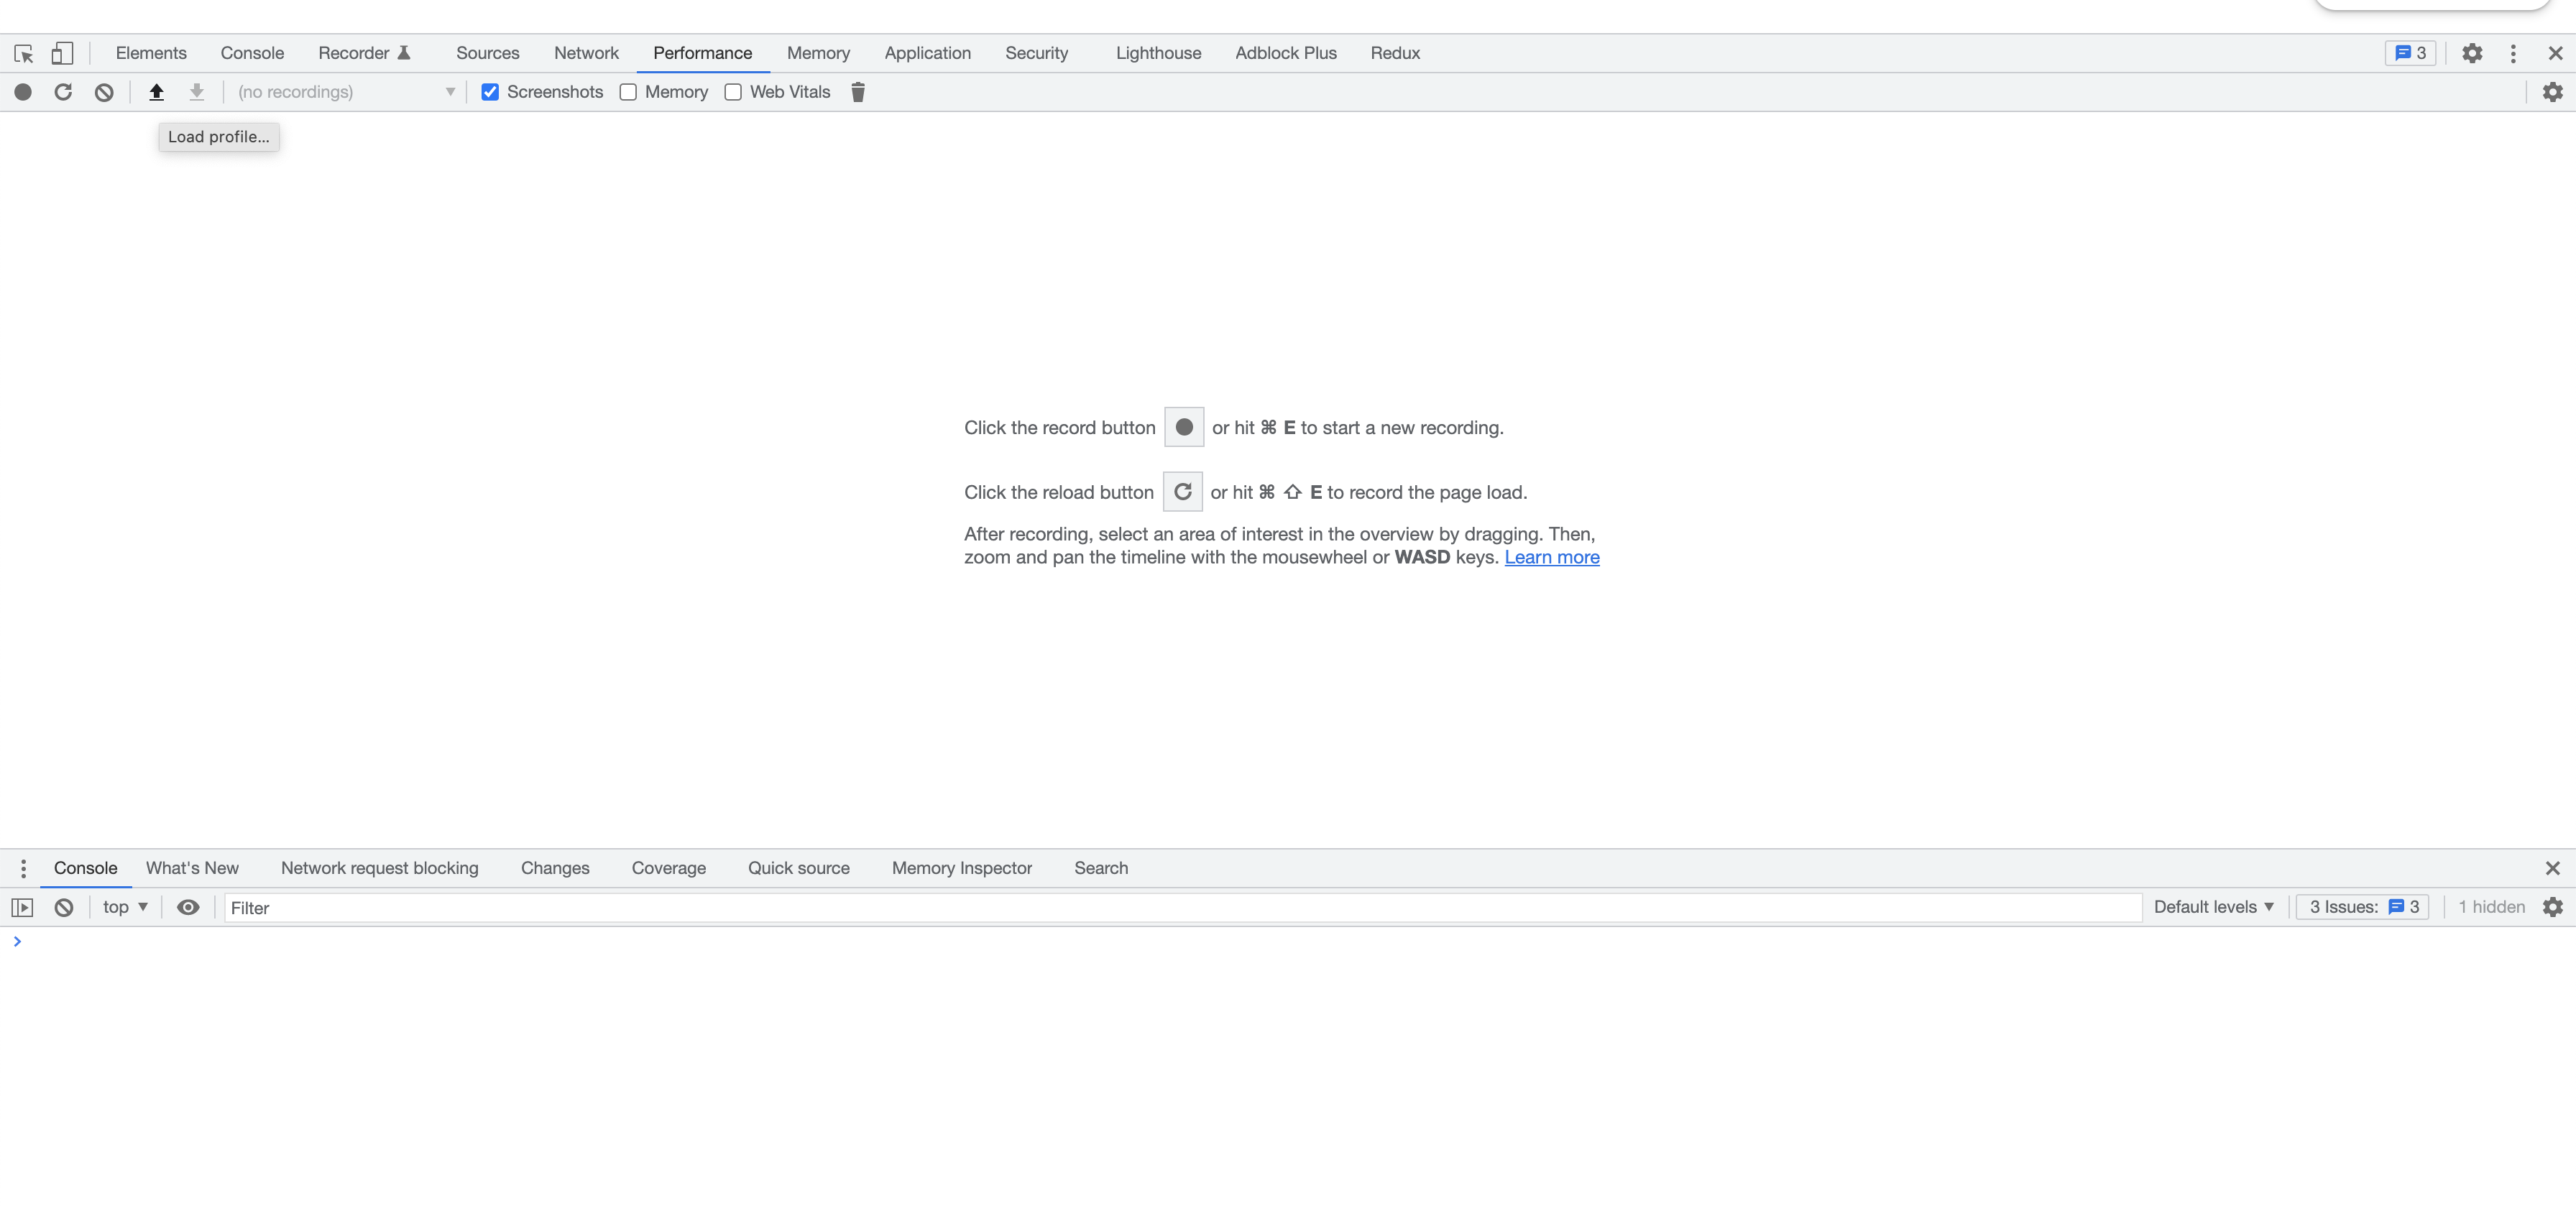
Task: Start recording with the toolbar record button
Action: coord(23,92)
